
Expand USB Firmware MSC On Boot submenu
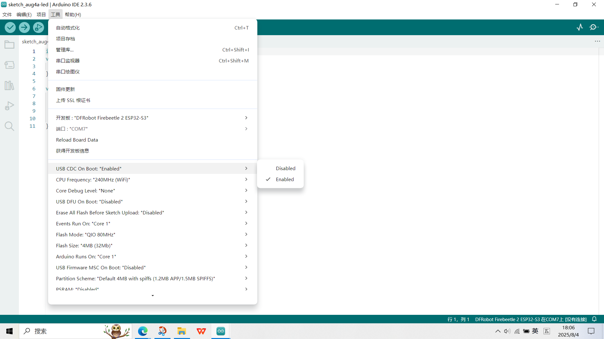153,267
